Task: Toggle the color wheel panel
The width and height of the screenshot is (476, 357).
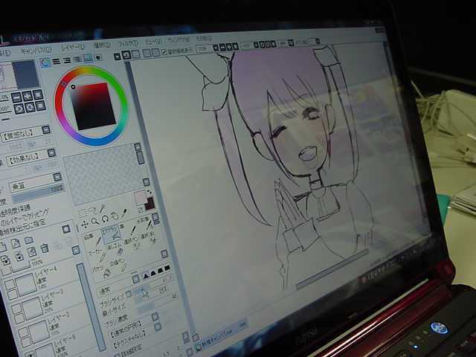Action: pos(45,62)
